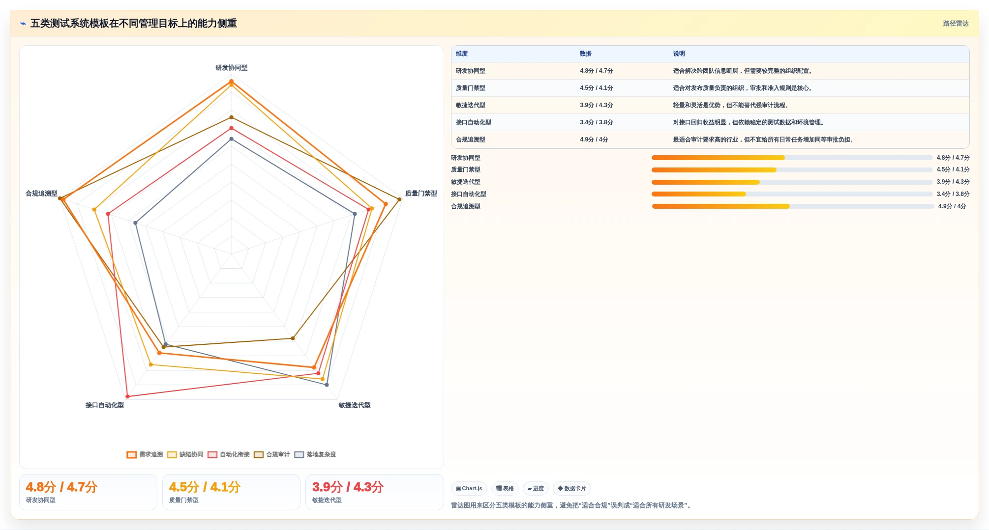Select the 合规追溯型 table row name

[470, 139]
